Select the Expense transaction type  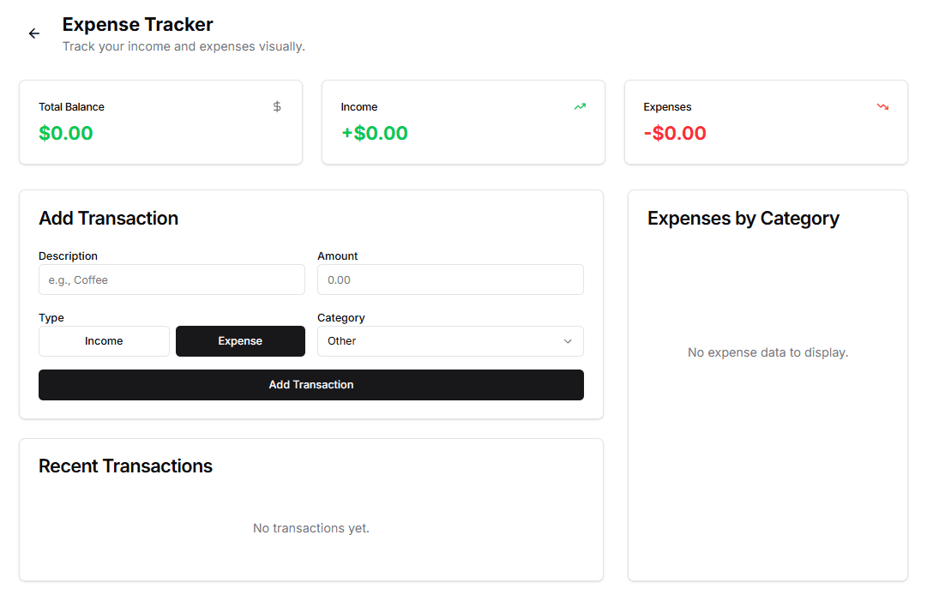(x=240, y=341)
